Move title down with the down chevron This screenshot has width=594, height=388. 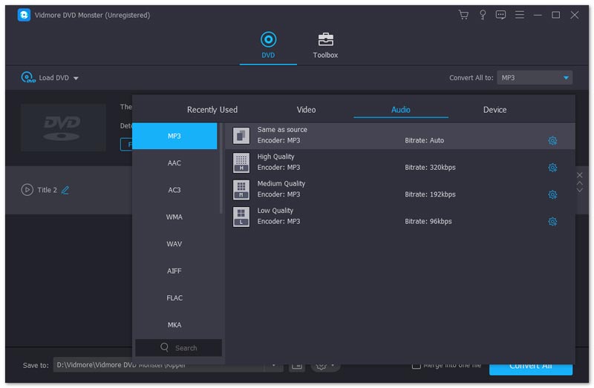(x=580, y=190)
